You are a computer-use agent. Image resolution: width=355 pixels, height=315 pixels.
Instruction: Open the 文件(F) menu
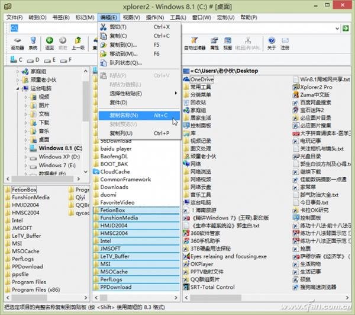click(x=14, y=17)
